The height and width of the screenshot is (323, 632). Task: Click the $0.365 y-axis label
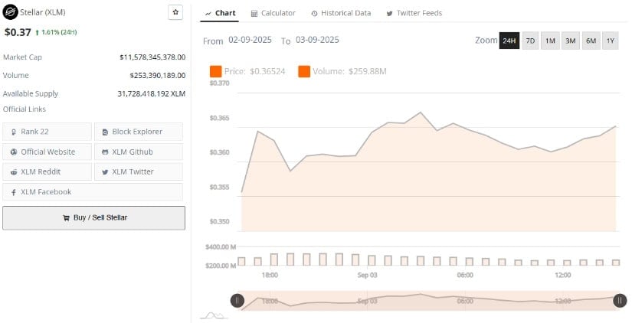[219, 119]
